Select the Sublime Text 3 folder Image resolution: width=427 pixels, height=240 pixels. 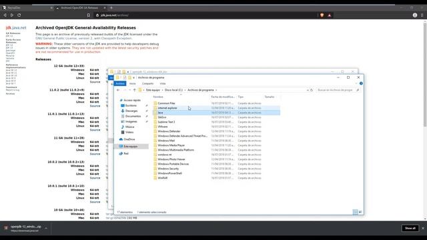pyautogui.click(x=166, y=122)
